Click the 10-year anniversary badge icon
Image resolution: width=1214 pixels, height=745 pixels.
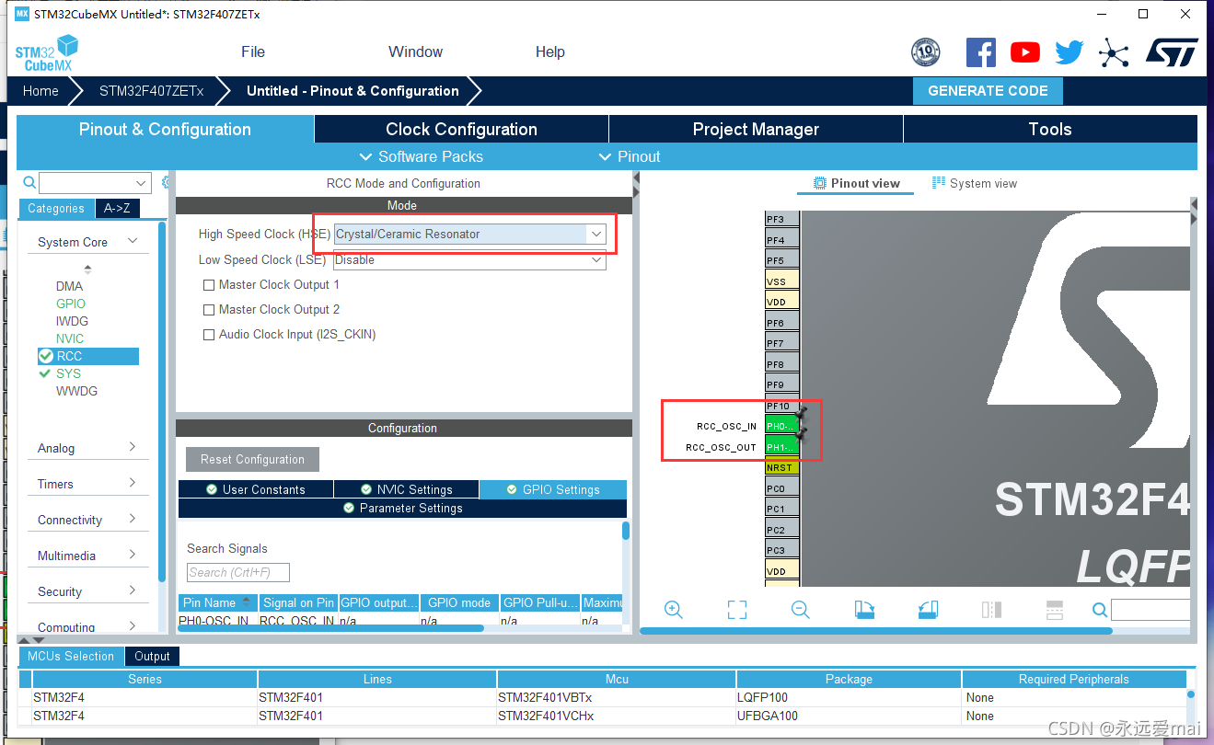click(925, 52)
